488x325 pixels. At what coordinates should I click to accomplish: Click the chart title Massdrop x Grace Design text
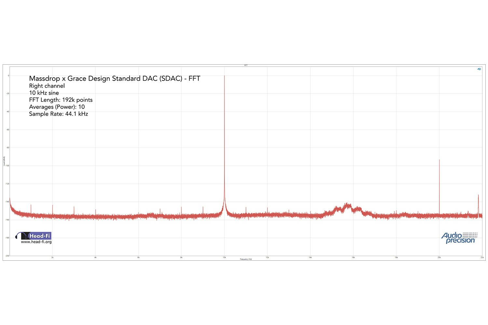115,78
